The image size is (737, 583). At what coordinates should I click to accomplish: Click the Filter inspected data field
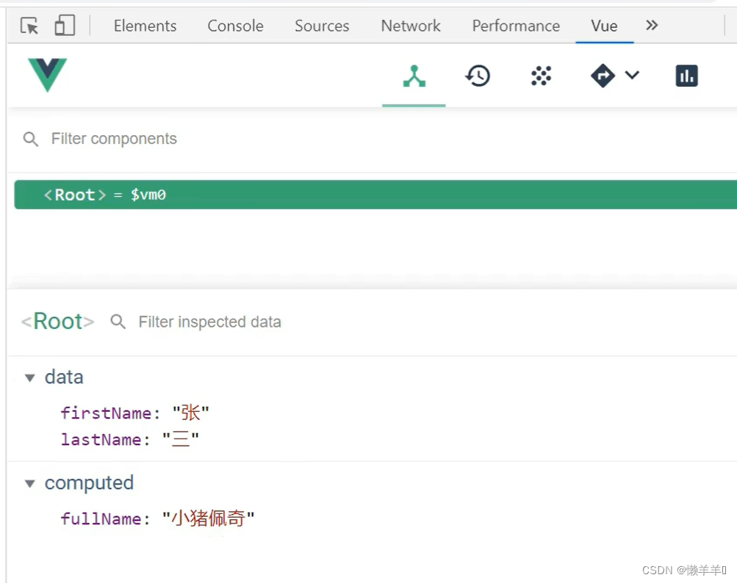pyautogui.click(x=294, y=322)
